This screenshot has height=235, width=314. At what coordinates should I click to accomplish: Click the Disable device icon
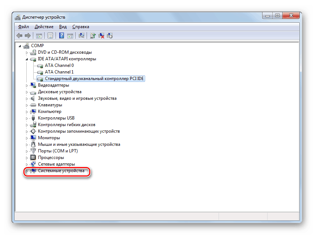click(109, 35)
